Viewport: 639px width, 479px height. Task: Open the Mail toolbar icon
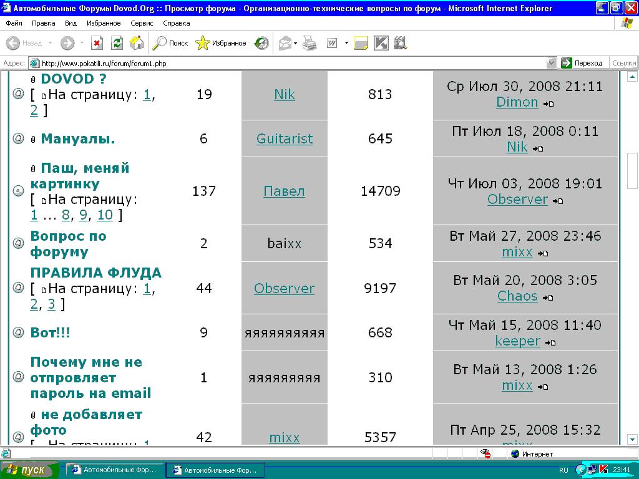285,43
